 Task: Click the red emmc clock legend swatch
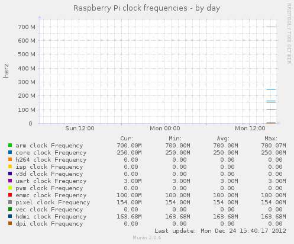coord(10,195)
